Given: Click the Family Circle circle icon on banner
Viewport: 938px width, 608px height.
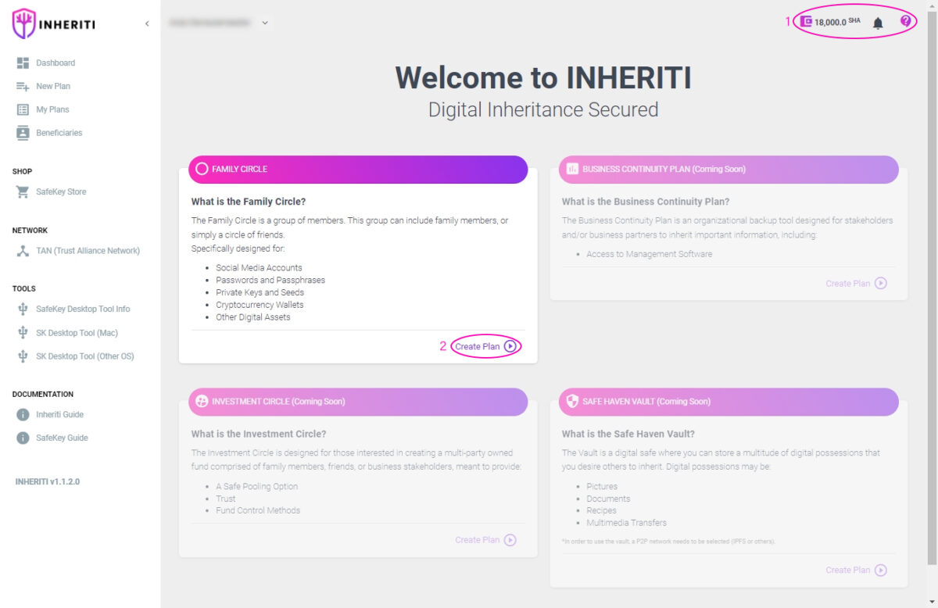Looking at the screenshot, I should click(202, 168).
